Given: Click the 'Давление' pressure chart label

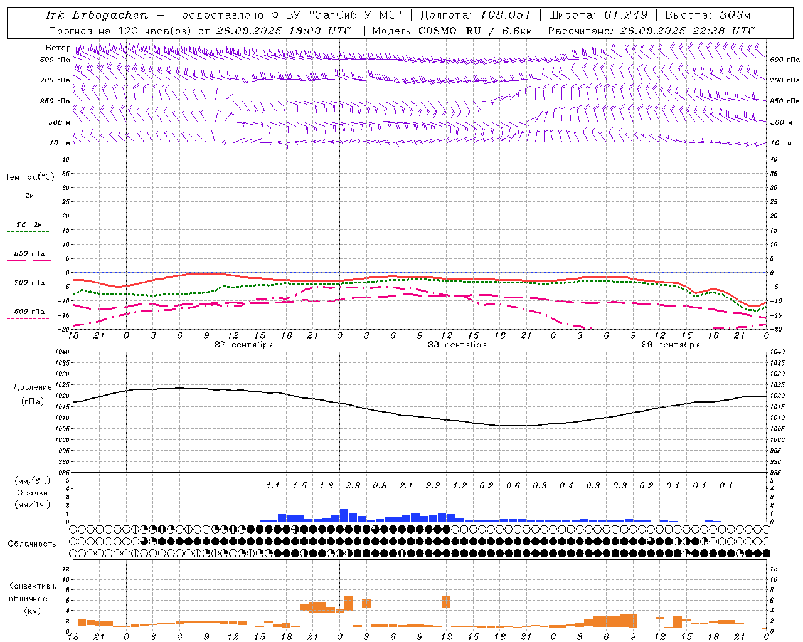Looking at the screenshot, I should (33, 387).
